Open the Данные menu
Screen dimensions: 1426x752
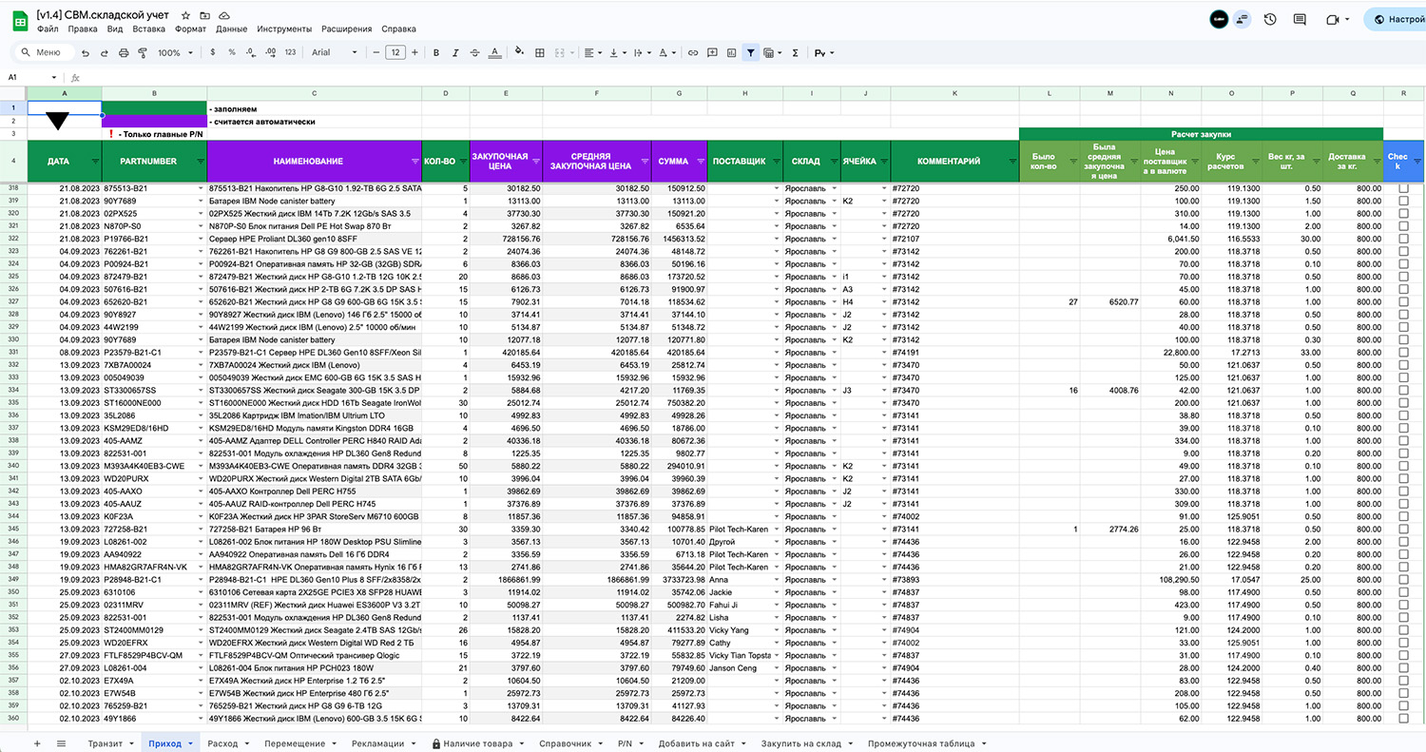coord(231,29)
